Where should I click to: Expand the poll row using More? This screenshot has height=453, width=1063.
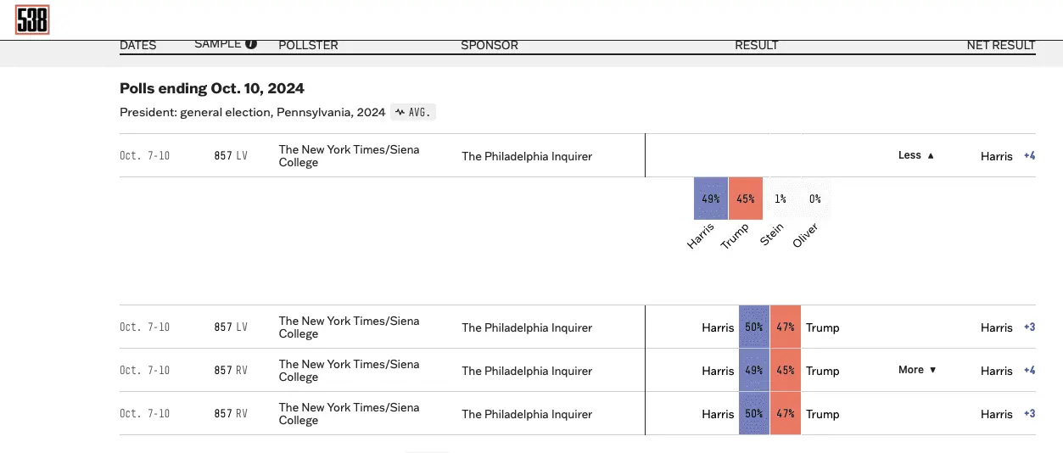coord(911,370)
